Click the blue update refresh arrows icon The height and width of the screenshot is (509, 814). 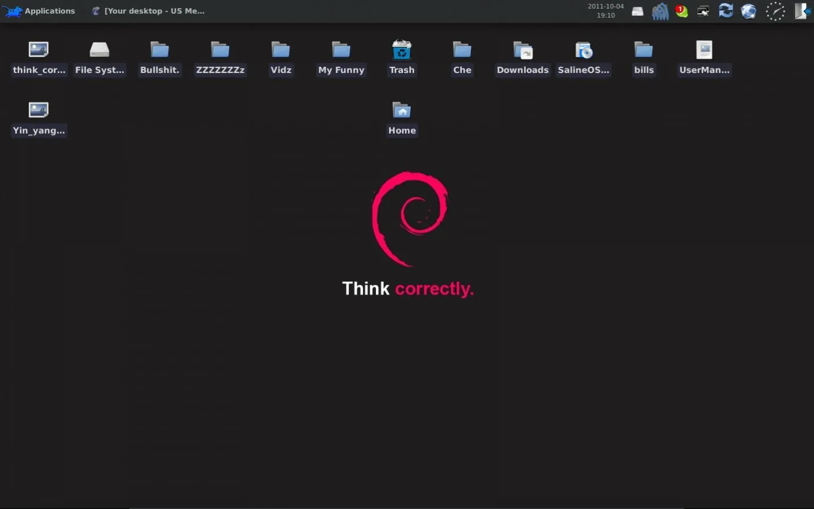pyautogui.click(x=726, y=11)
